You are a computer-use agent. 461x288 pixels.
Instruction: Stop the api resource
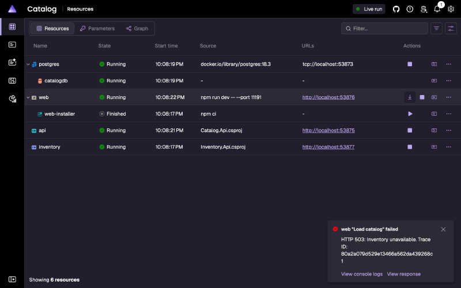tap(410, 130)
